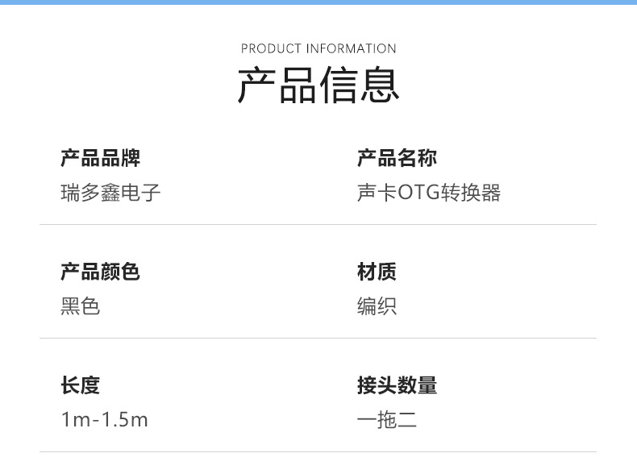This screenshot has height=474, width=637.
Task: Click the blue bar at top
Action: click(318, 2)
